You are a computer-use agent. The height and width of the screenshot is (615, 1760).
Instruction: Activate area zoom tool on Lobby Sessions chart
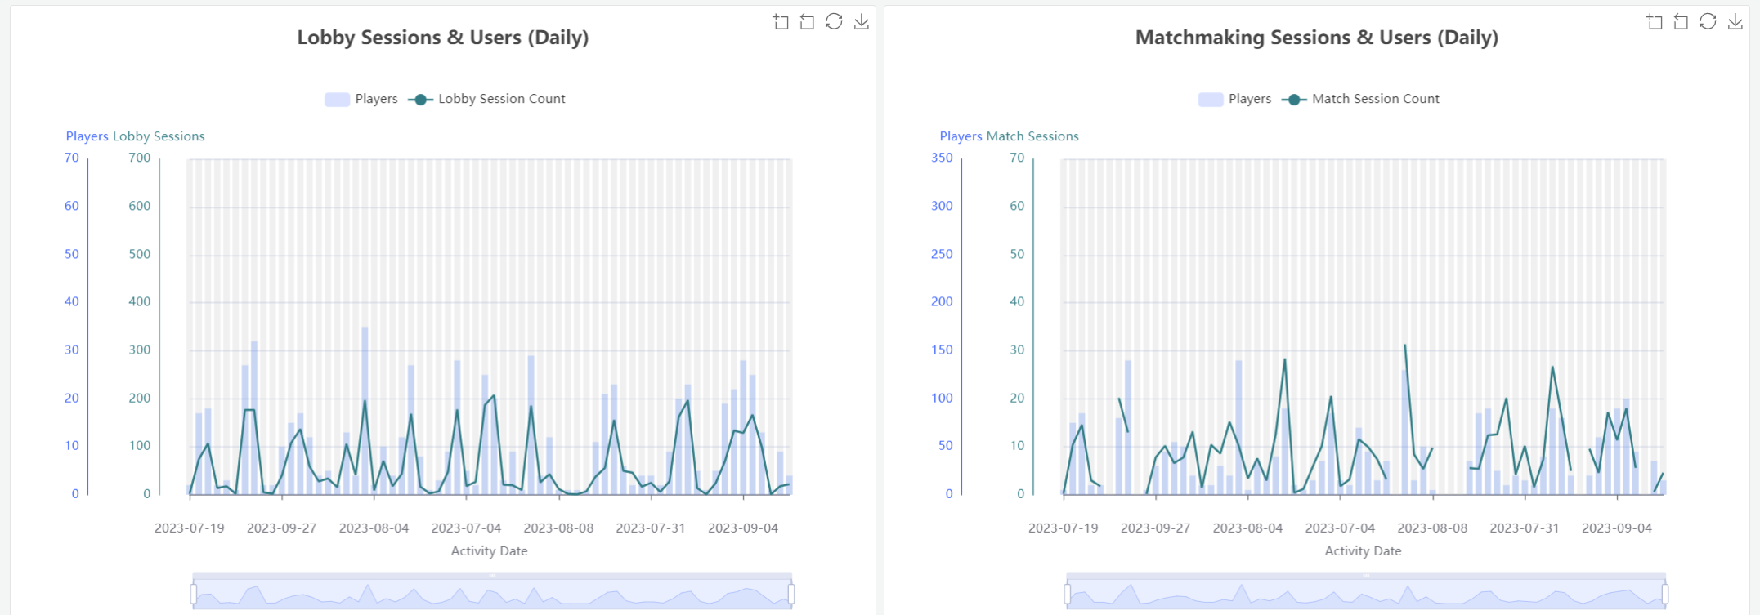tap(781, 22)
